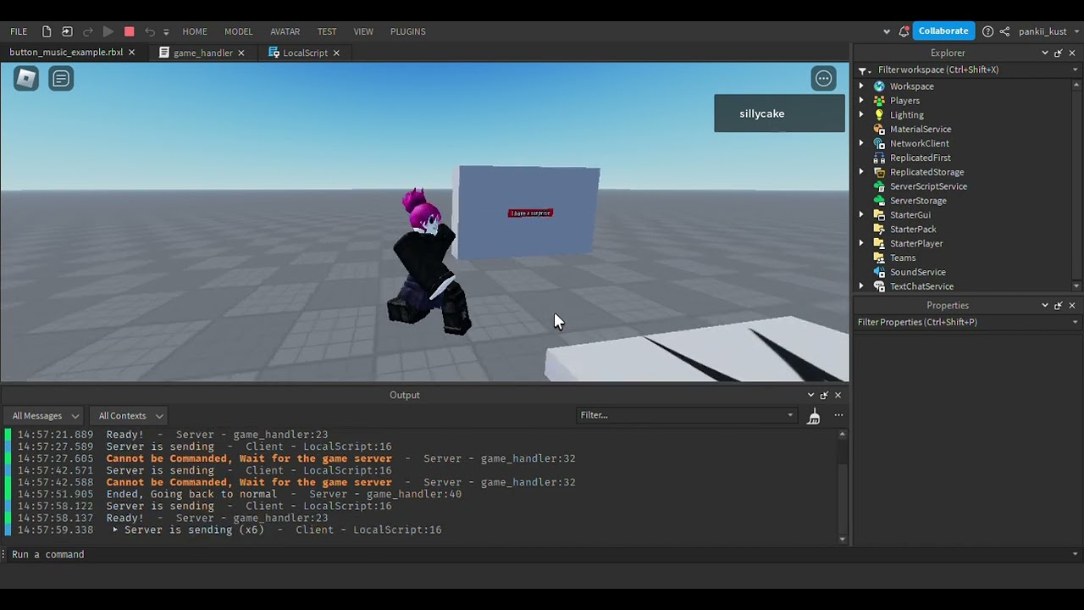Expand the StarterGui tree node

coord(861,215)
